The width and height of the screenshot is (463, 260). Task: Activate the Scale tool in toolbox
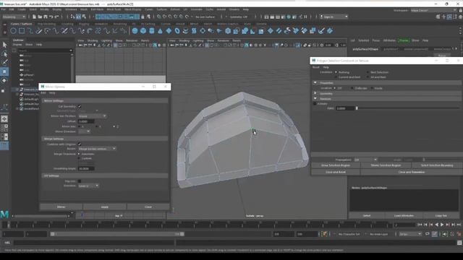[x=3, y=91]
